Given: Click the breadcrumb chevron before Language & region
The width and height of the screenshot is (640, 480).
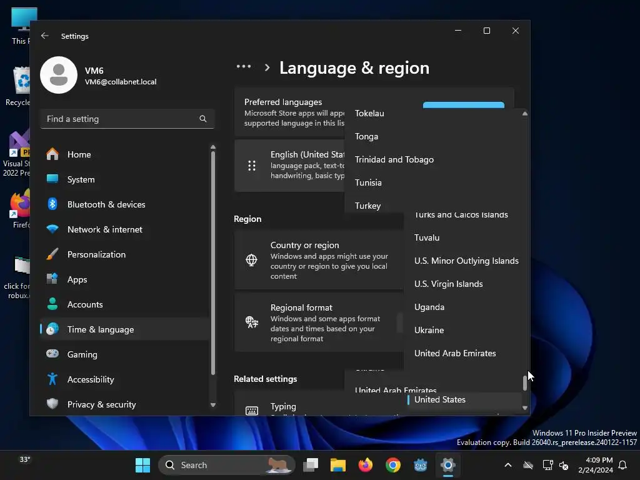Looking at the screenshot, I should pyautogui.click(x=267, y=67).
